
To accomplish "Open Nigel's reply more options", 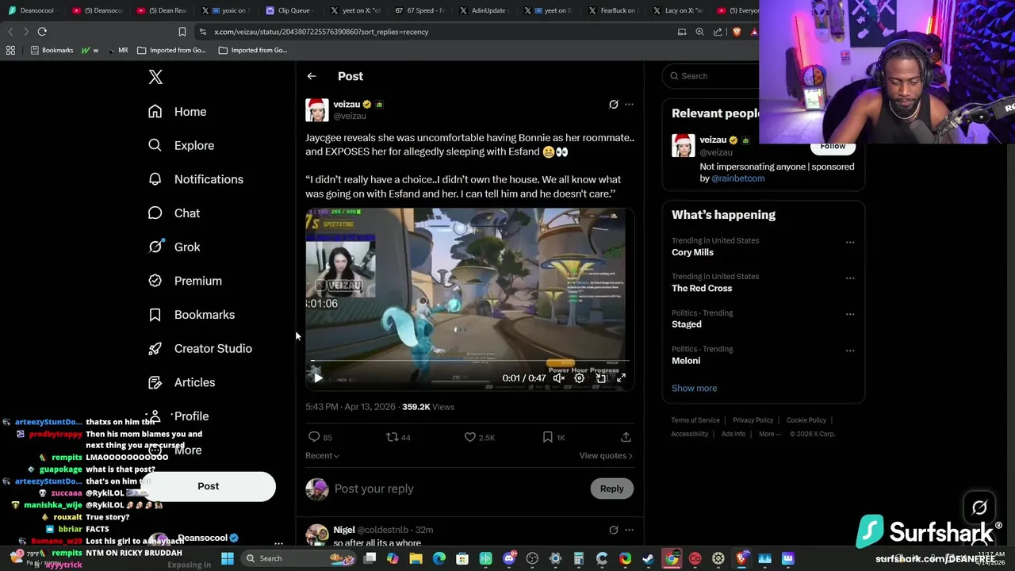I will 629,530.
